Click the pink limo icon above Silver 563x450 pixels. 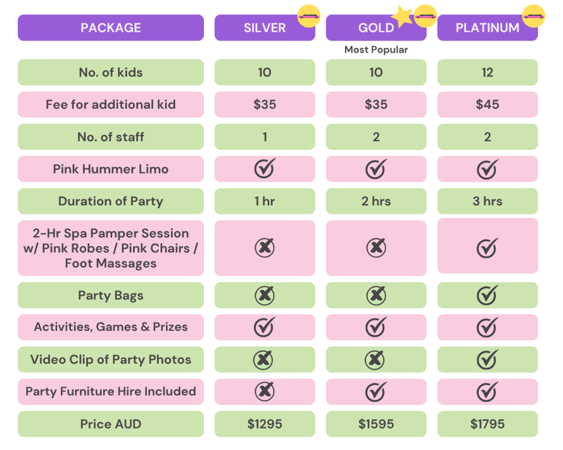pyautogui.click(x=308, y=16)
